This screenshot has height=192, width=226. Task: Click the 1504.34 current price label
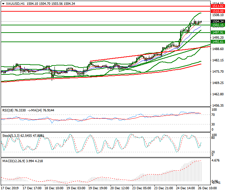pyautogui.click(x=218, y=22)
